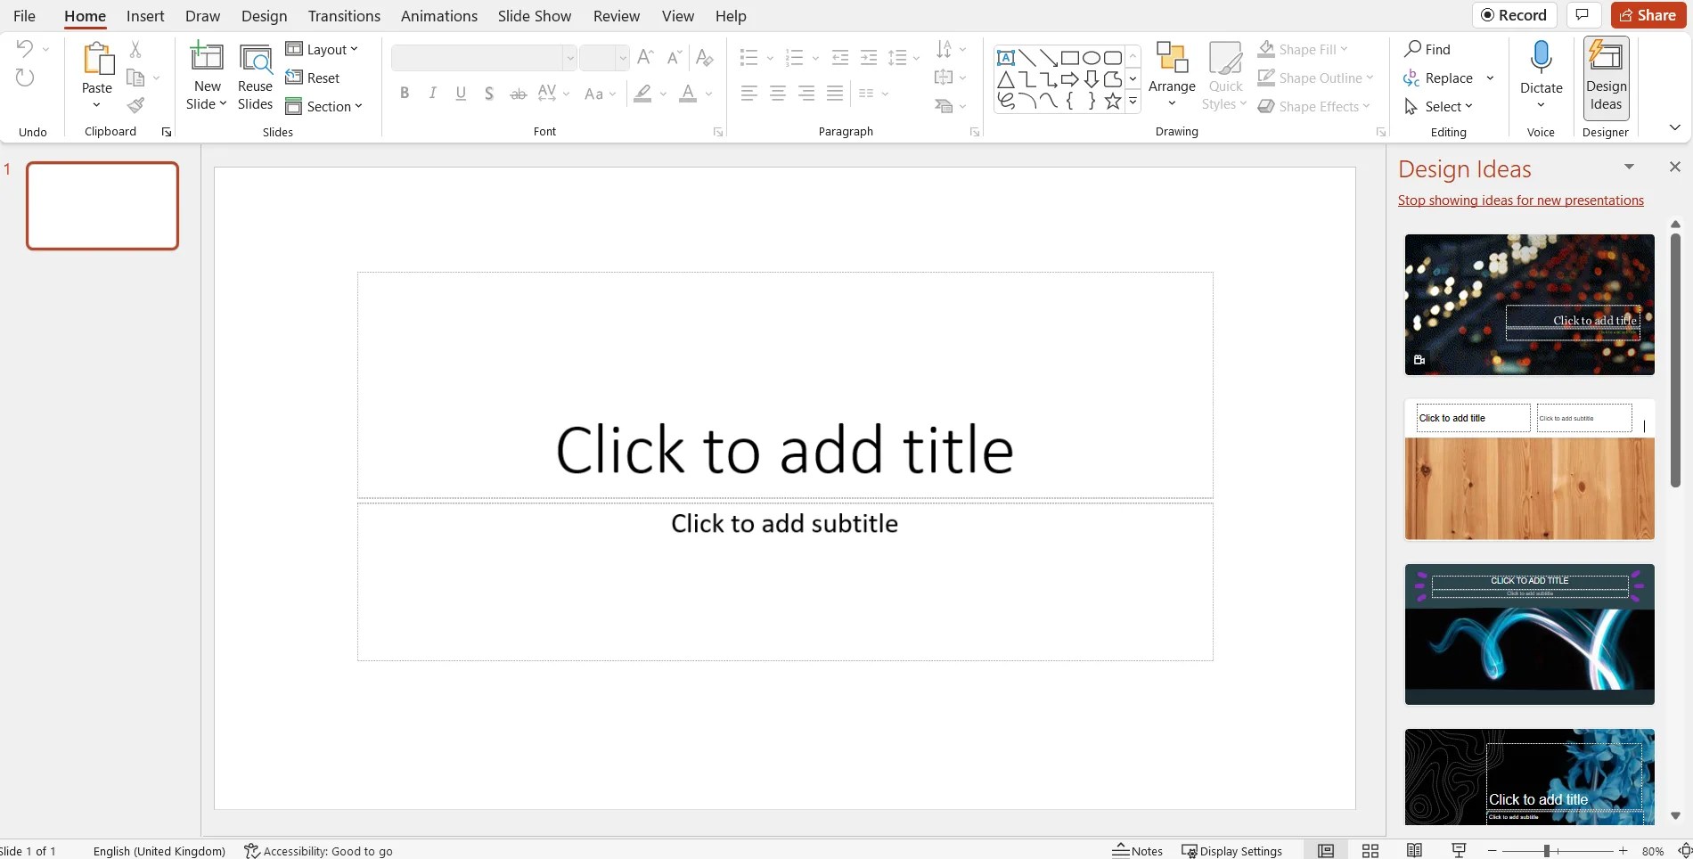The width and height of the screenshot is (1693, 859).
Task: Apply strikethrough to text
Action: click(x=518, y=93)
